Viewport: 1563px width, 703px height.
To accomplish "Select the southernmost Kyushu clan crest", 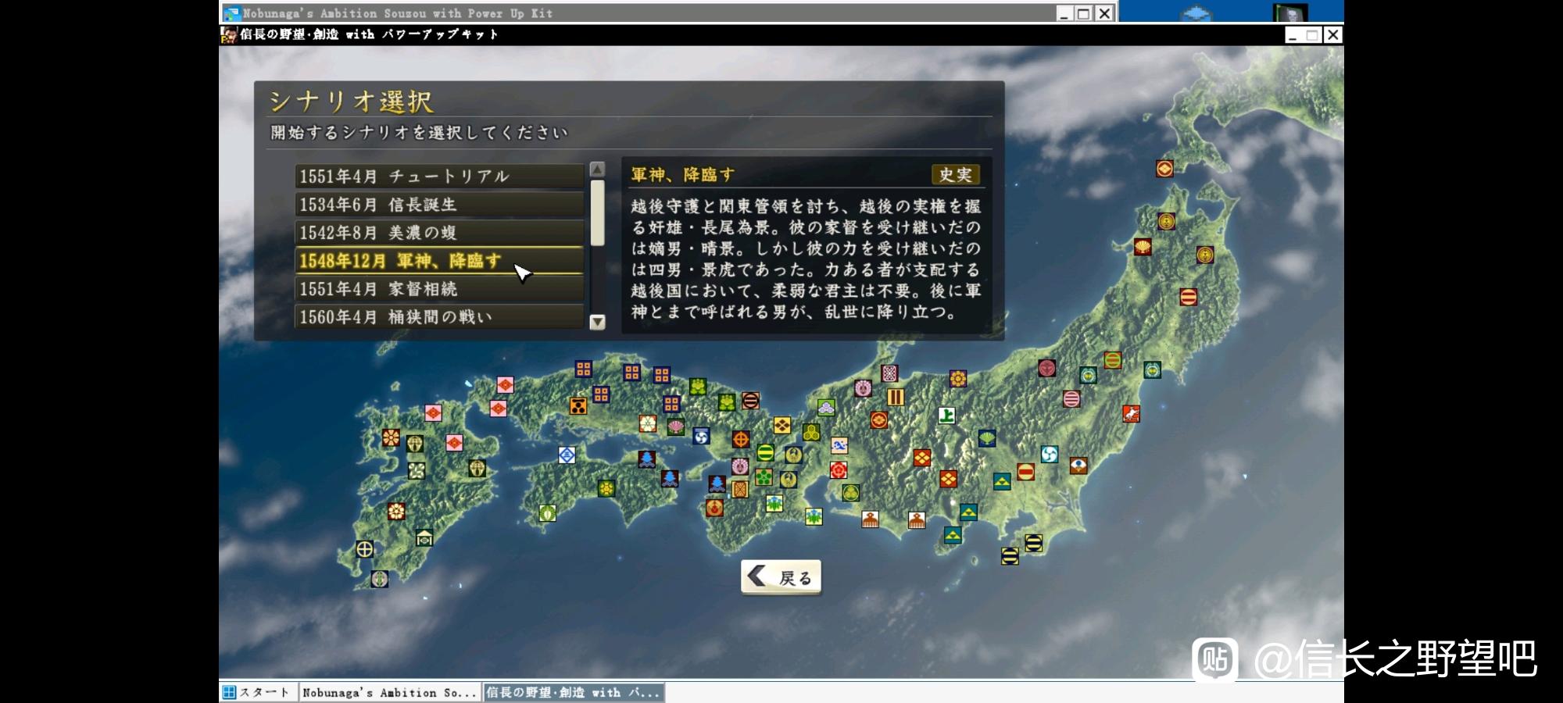I will (x=379, y=579).
